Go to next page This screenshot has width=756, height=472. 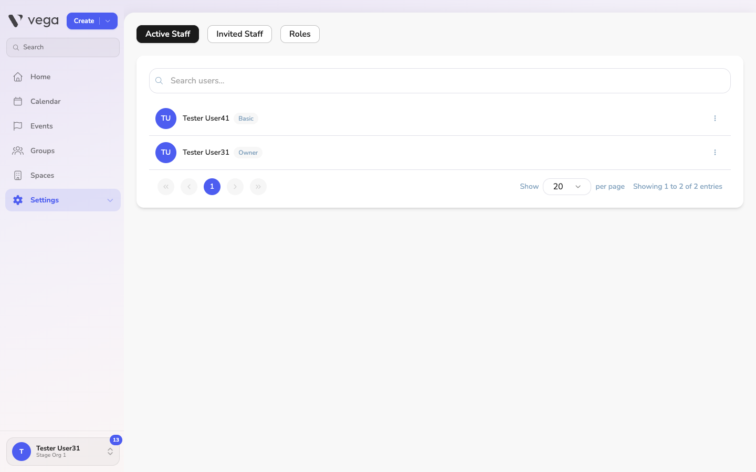(x=235, y=187)
